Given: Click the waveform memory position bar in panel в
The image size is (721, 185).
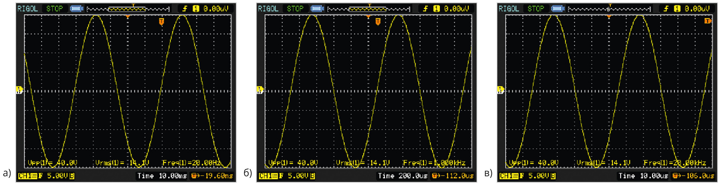Looking at the screenshot, I should click(x=609, y=9).
